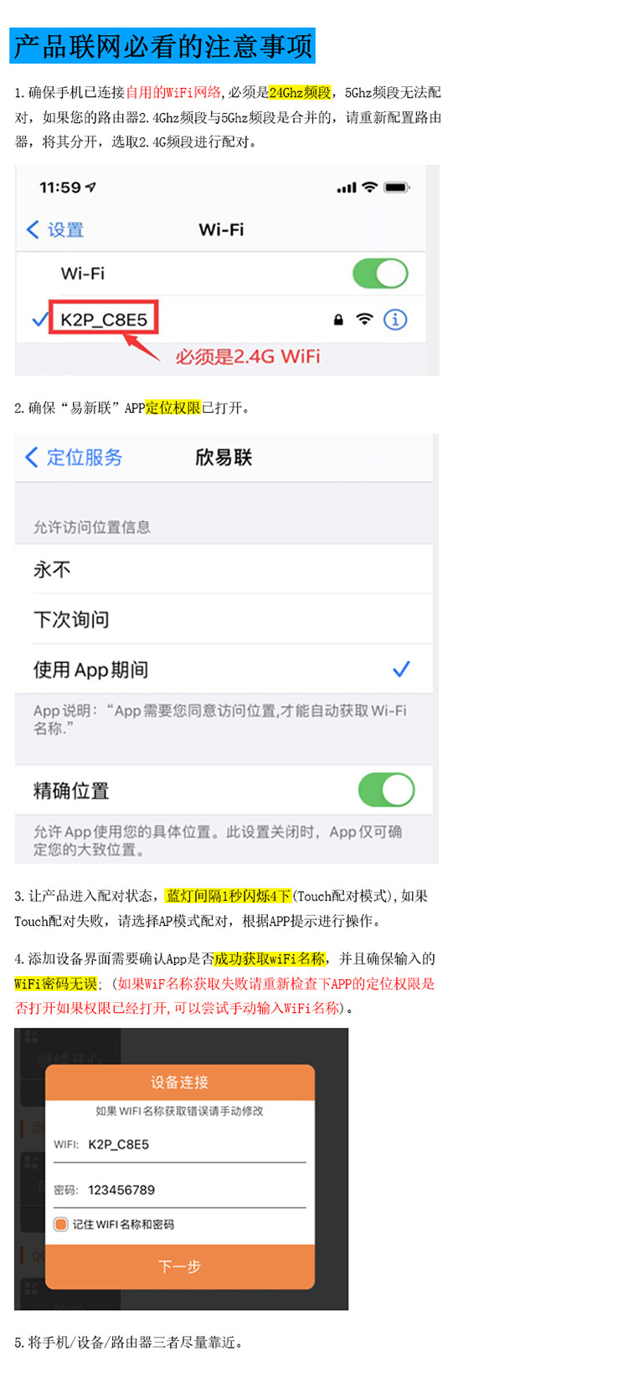The image size is (628, 1392).
Task: Choose the 永不 location option
Action: point(224,570)
